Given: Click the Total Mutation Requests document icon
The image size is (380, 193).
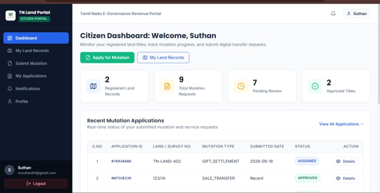Looking at the screenshot, I should 167,86.
